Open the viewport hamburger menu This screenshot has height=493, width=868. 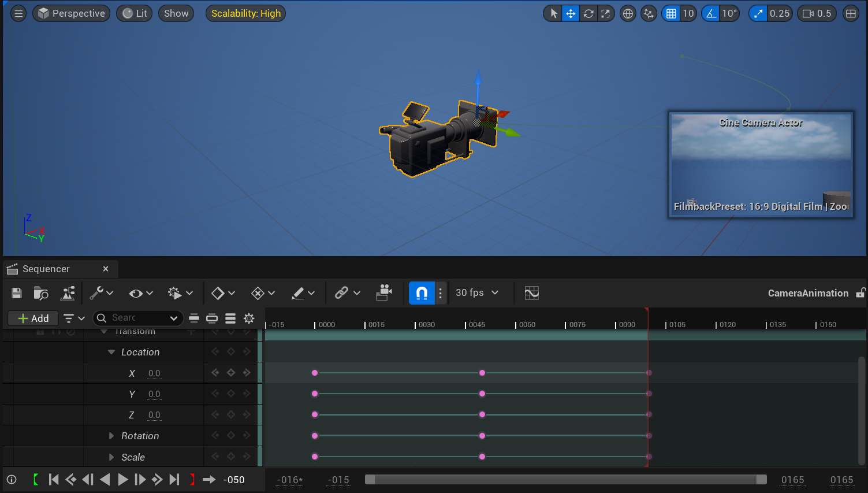pos(18,13)
